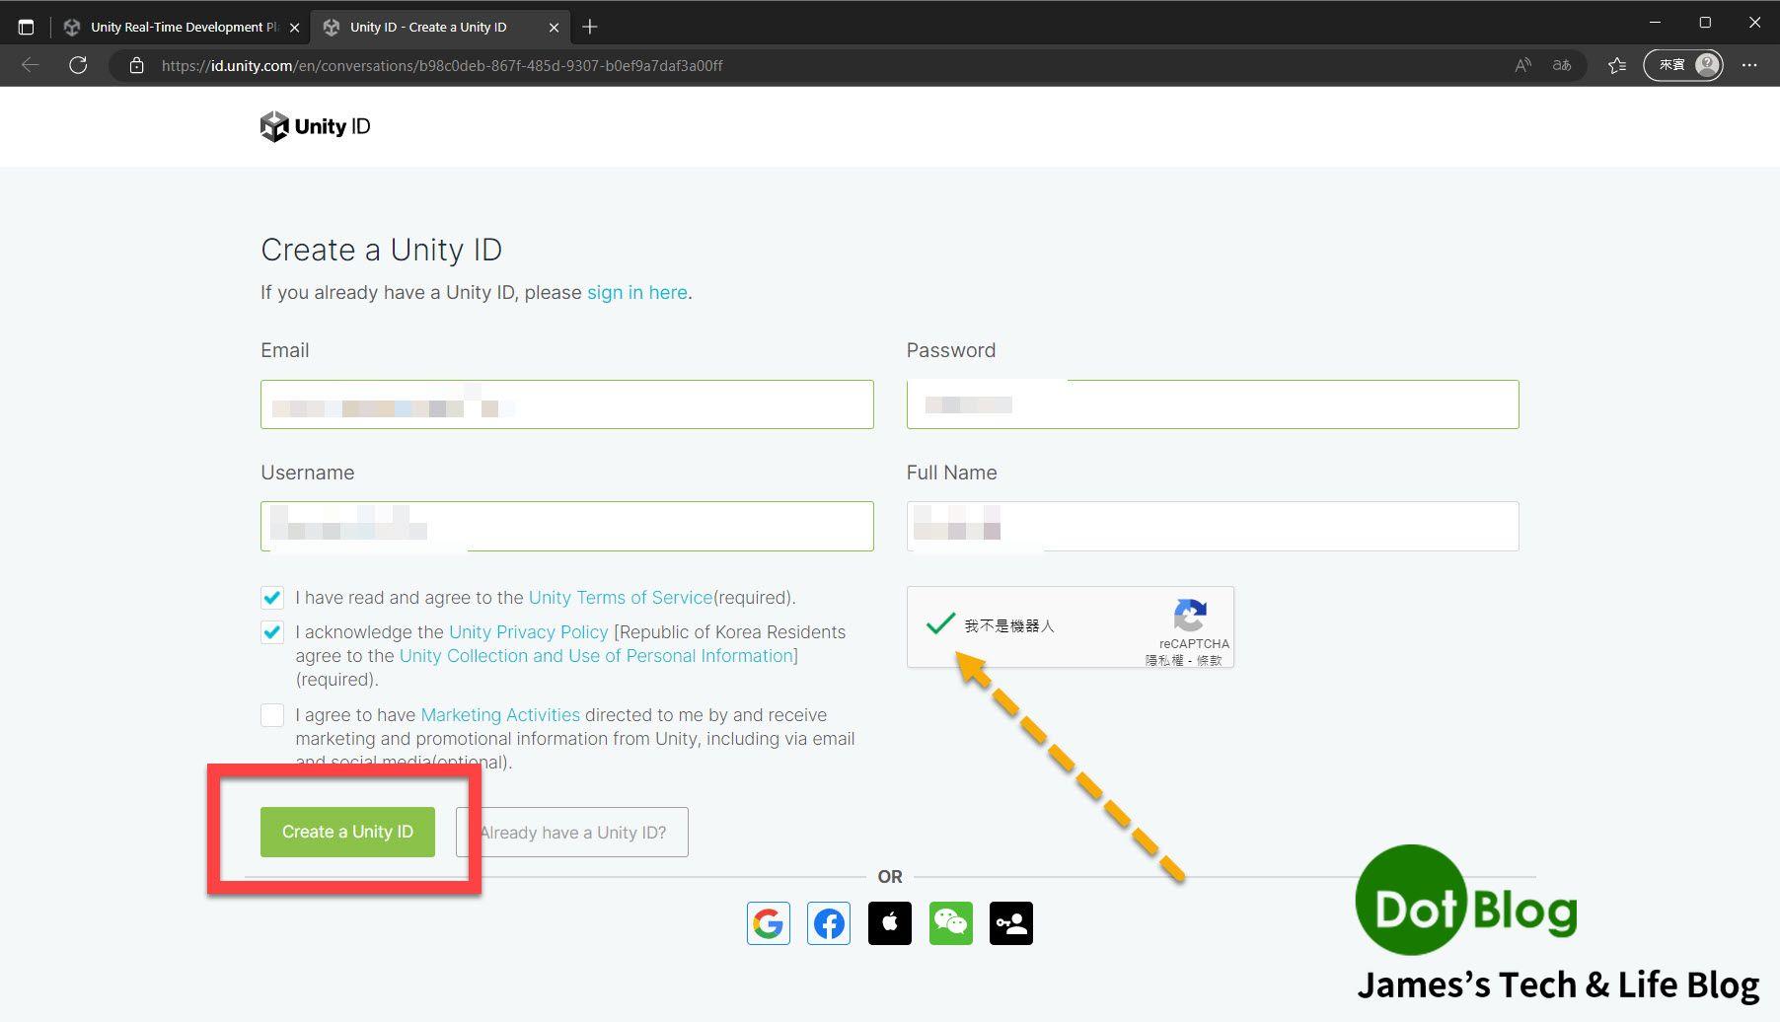Click the sign in here link
Viewport: 1780px width, 1022px height.
(x=636, y=292)
